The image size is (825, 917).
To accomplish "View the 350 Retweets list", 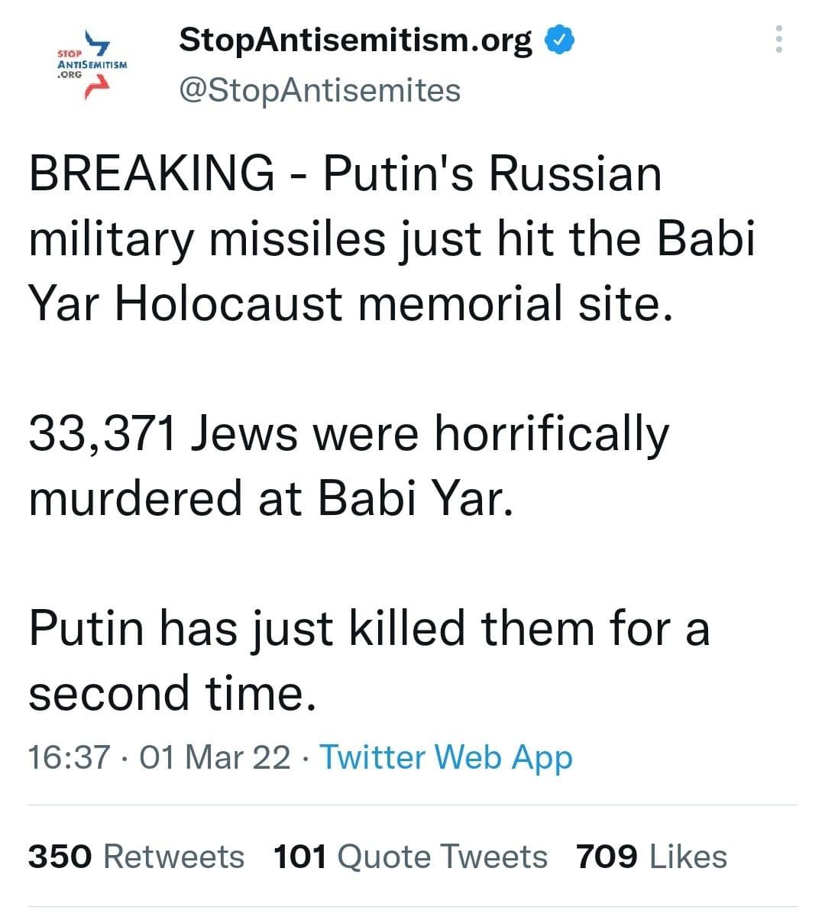I will [x=136, y=857].
